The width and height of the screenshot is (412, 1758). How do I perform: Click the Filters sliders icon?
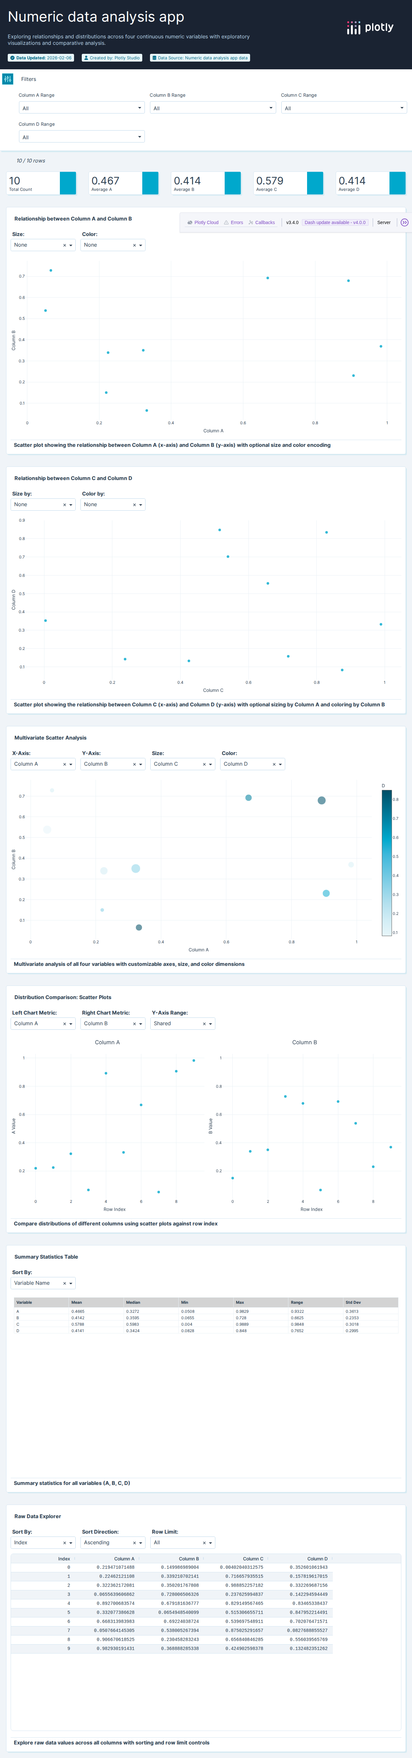click(x=7, y=79)
